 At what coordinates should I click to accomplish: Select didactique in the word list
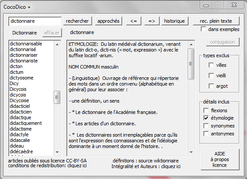[21, 117]
